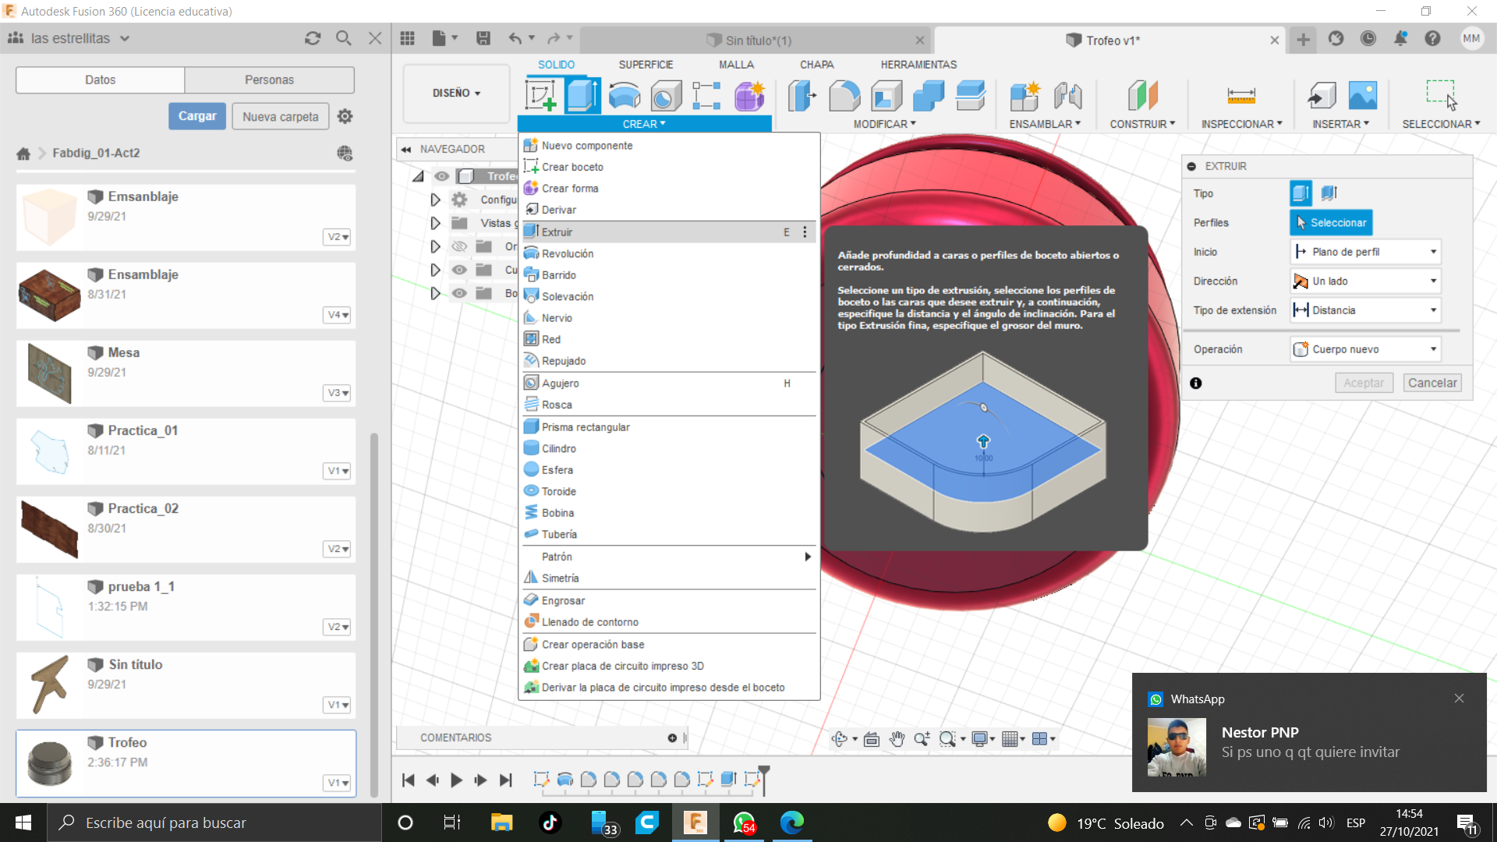Open the Operación dropdown showing Cuerpo nuevo
This screenshot has height=842, width=1497.
pyautogui.click(x=1365, y=349)
